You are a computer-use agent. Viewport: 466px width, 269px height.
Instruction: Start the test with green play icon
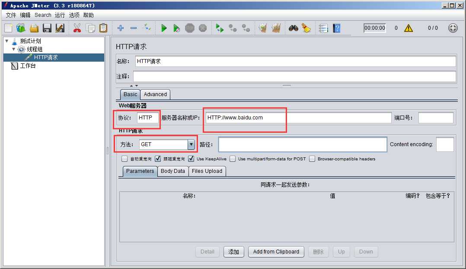point(164,28)
